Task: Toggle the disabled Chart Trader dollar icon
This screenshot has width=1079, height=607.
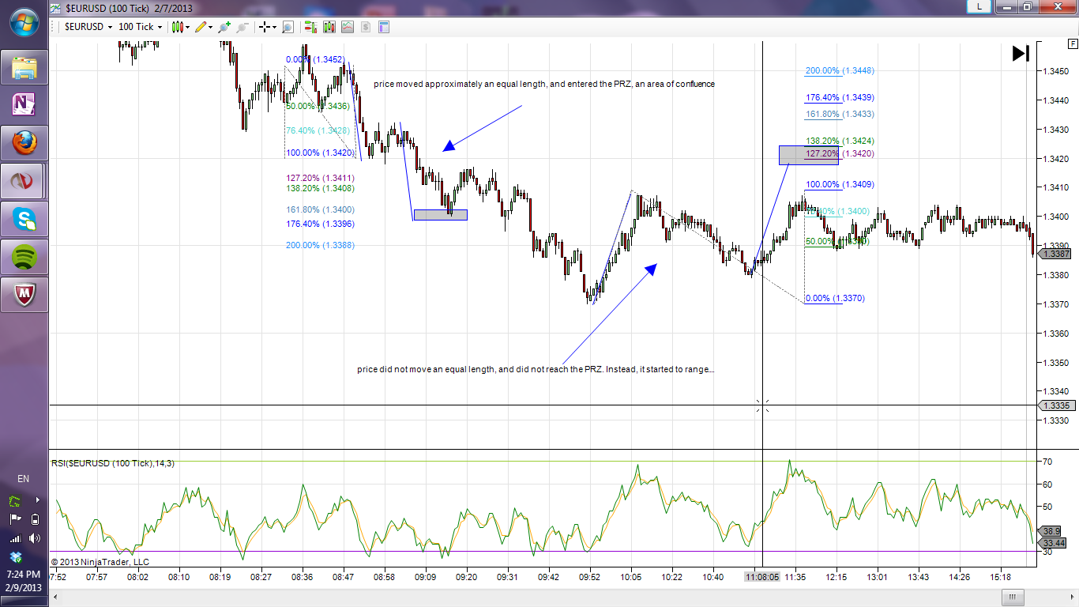Action: click(x=366, y=27)
